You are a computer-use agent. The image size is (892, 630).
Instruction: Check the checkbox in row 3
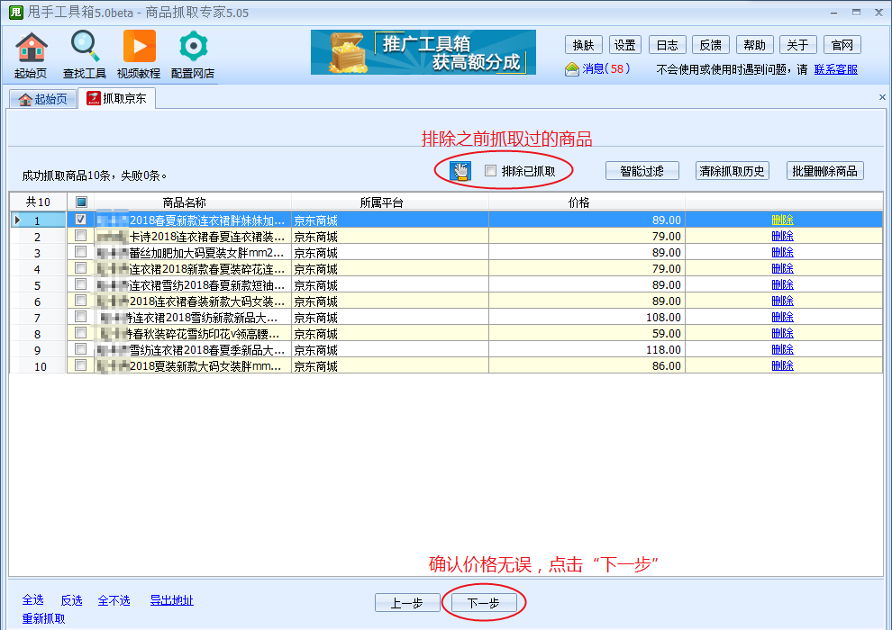81,252
